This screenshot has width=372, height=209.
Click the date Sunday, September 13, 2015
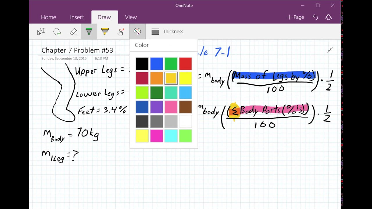tap(64, 58)
